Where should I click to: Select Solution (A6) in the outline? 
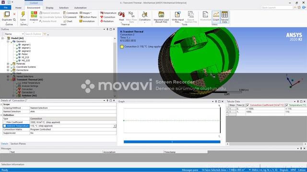click(x=29, y=96)
